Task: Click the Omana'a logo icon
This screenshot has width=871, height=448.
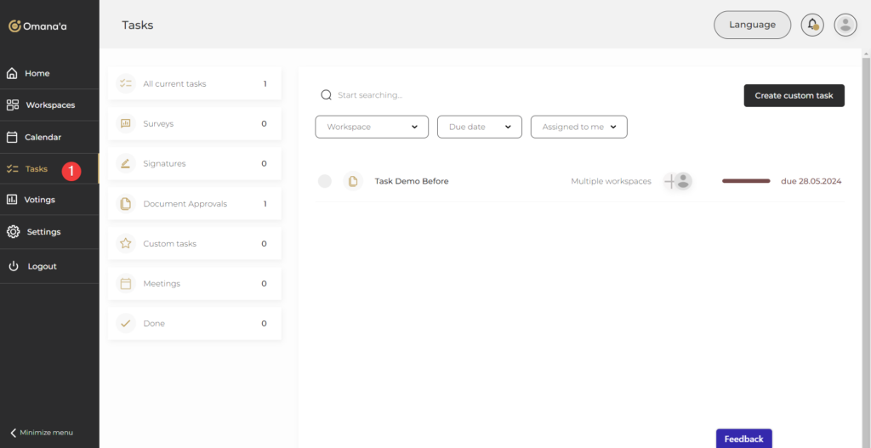Action: tap(14, 26)
